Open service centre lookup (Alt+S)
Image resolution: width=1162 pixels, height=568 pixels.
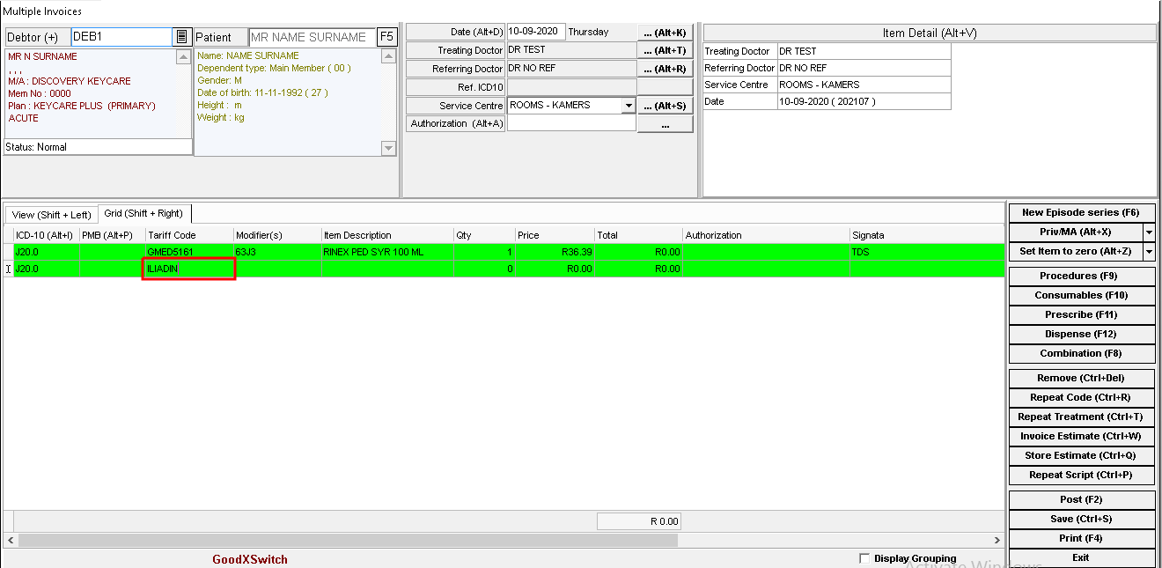click(x=665, y=106)
